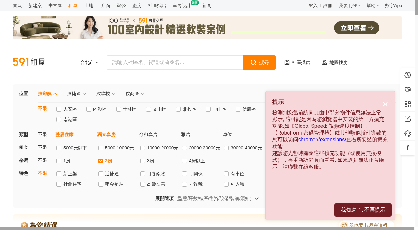Click the feedback edit icon in sidebar
Image resolution: width=418 pixels, height=230 pixels.
(408, 119)
